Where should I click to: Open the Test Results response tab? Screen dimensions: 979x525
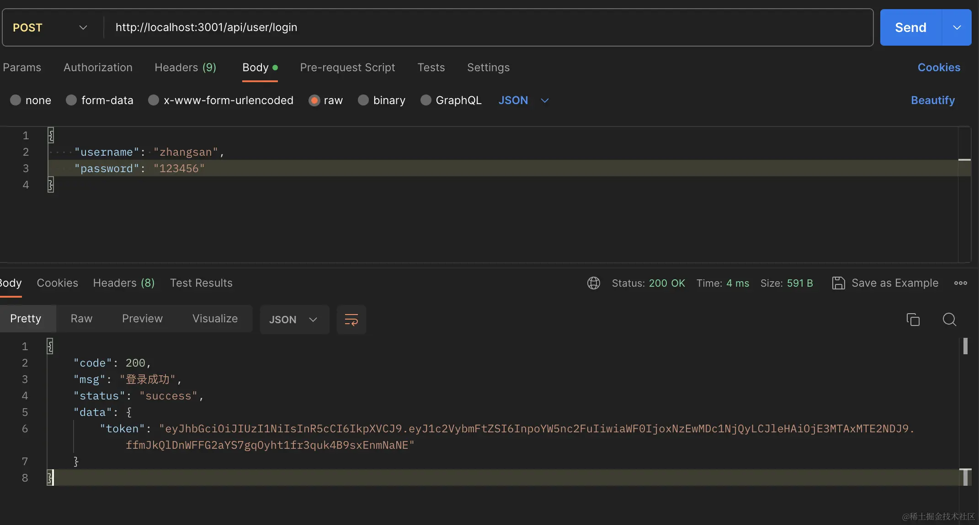pos(201,283)
